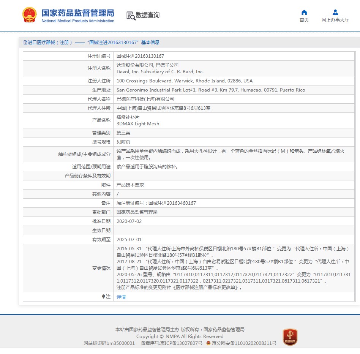Open 网上办事大厅 via the user icon
The image size is (360, 354).
coord(335,12)
